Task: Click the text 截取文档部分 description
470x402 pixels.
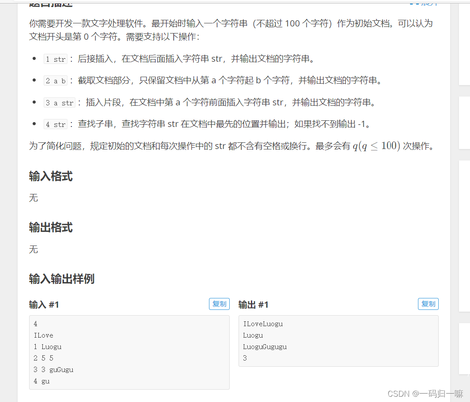Action: (x=230, y=80)
